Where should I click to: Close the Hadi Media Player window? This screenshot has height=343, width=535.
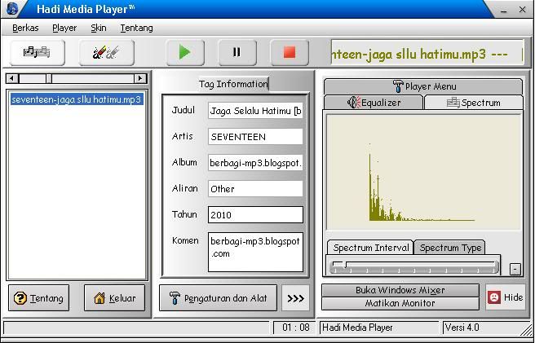522,10
